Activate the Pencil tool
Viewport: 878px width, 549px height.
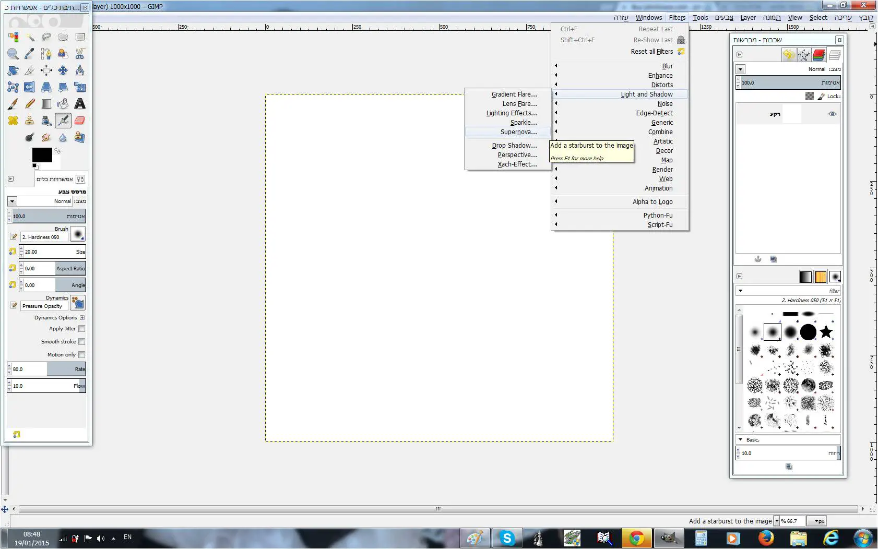click(30, 104)
